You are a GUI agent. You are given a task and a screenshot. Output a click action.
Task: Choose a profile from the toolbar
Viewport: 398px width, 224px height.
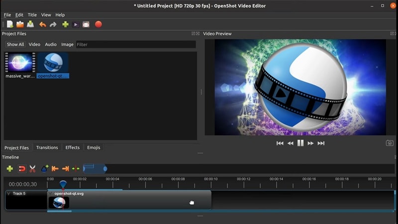pyautogui.click(x=76, y=24)
